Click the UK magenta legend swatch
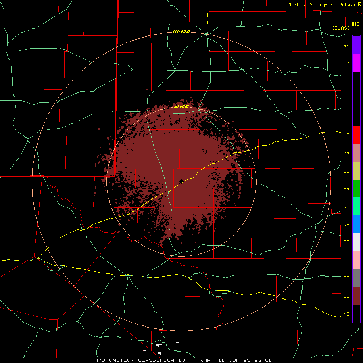Image resolution: width=363 pixels, height=363 pixels. (356, 63)
